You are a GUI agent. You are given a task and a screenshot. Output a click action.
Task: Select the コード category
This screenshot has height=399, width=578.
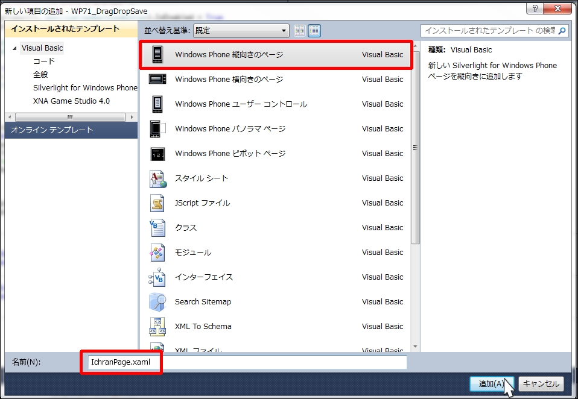44,61
